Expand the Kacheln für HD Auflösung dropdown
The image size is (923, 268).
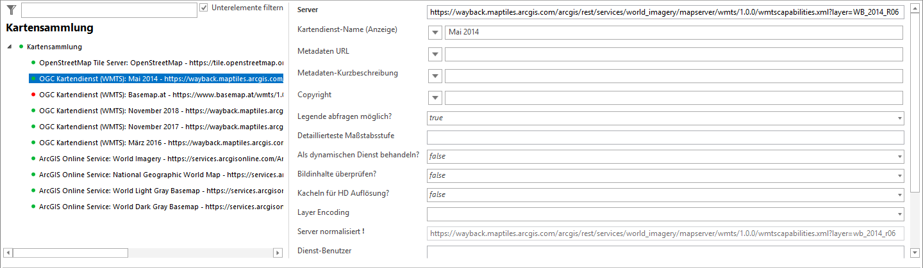900,195
